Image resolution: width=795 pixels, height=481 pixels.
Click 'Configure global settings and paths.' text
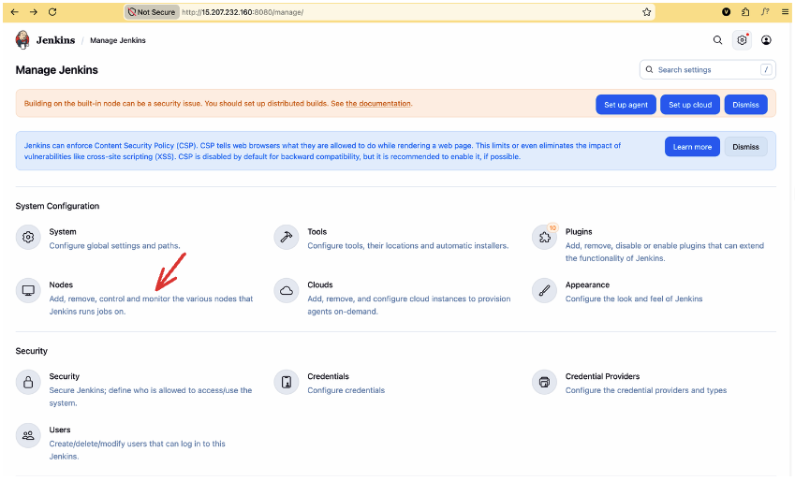(x=114, y=246)
